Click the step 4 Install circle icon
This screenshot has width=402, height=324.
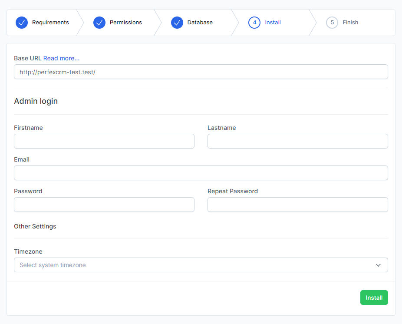pos(254,23)
